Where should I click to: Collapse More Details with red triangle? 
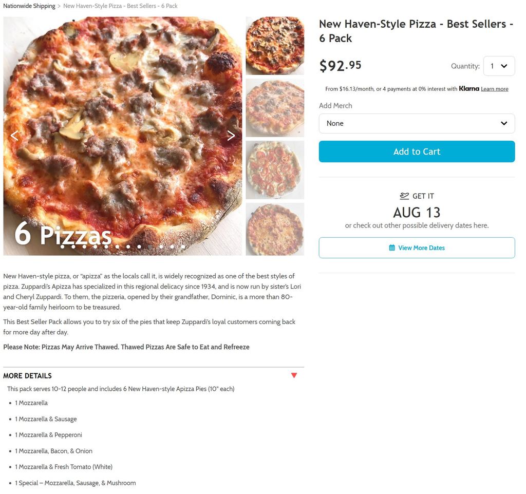point(294,375)
